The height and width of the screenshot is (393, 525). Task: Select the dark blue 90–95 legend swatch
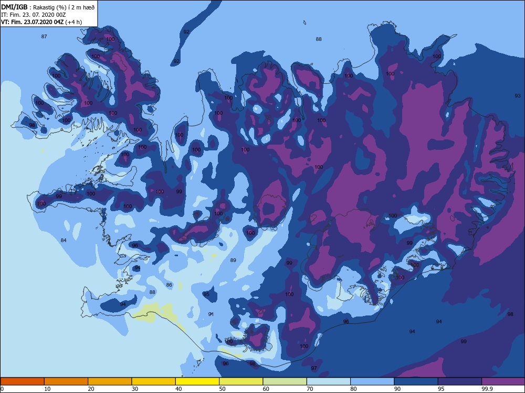click(x=416, y=381)
